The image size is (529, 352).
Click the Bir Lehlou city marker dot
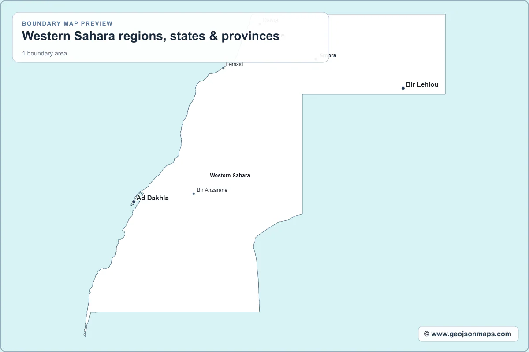pyautogui.click(x=403, y=88)
